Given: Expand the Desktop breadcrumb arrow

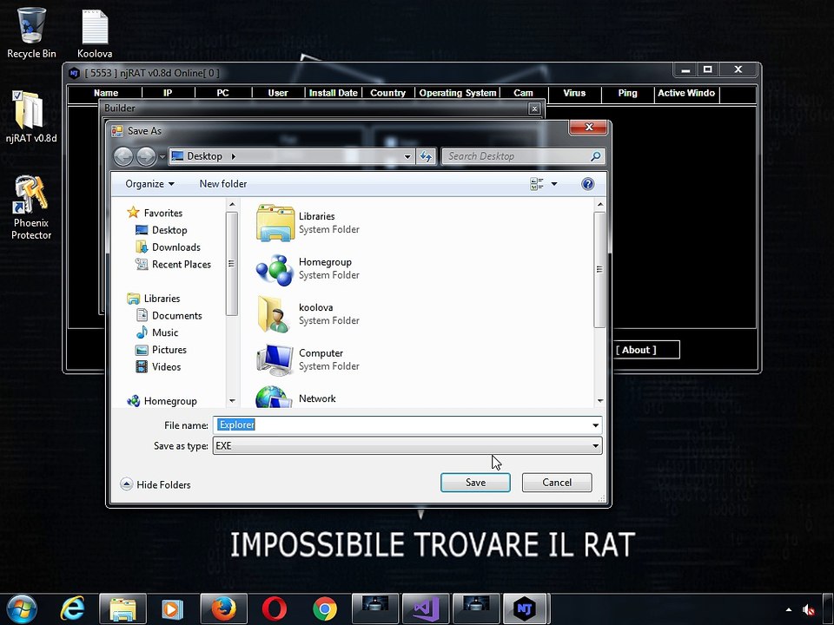Looking at the screenshot, I should coord(234,156).
